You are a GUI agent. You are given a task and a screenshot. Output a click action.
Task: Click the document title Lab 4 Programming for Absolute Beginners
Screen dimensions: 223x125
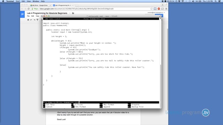pos(47,13)
